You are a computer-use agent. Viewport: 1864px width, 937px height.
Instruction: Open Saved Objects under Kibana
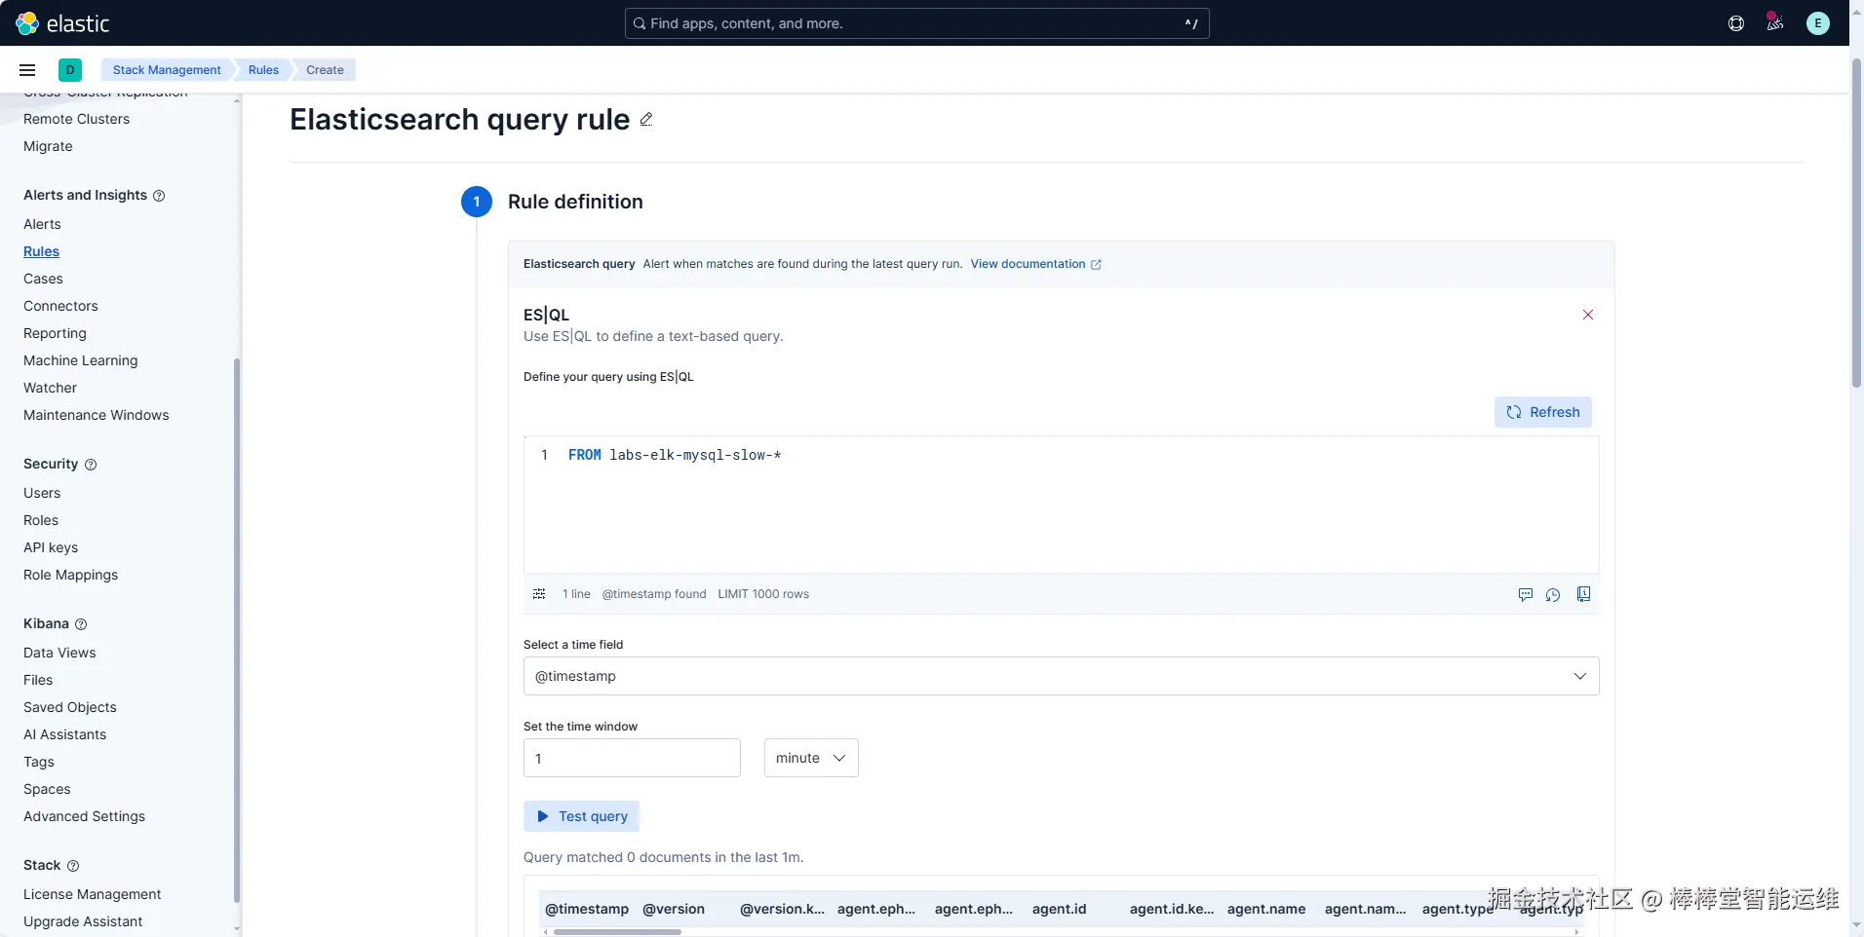coord(69,707)
